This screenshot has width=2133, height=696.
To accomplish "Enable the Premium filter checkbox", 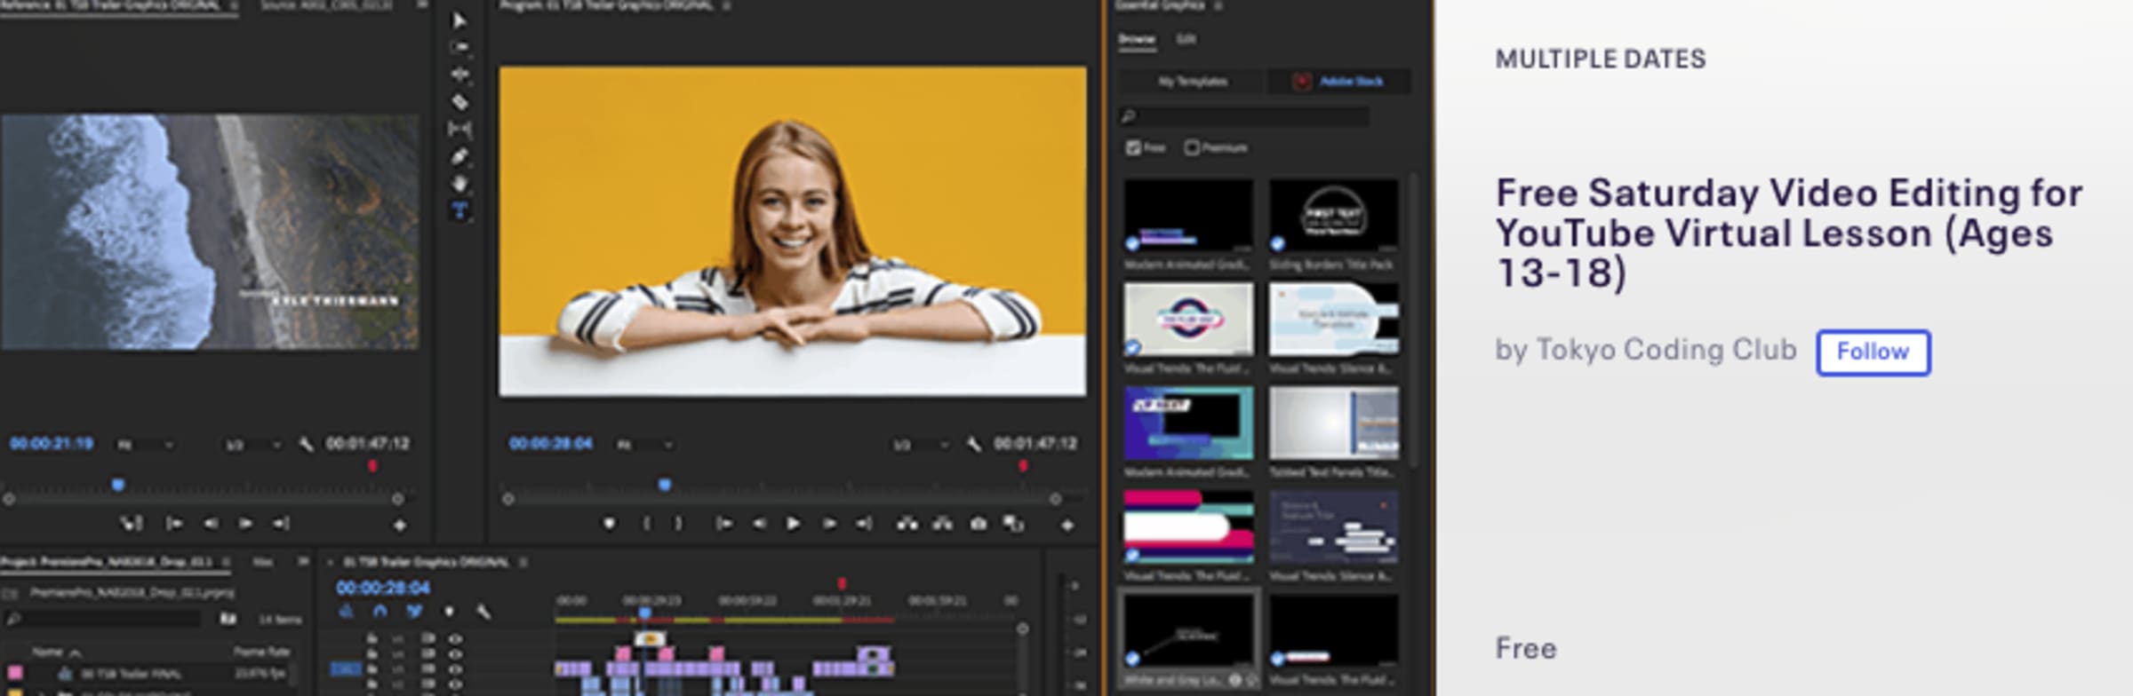I will pos(1192,147).
